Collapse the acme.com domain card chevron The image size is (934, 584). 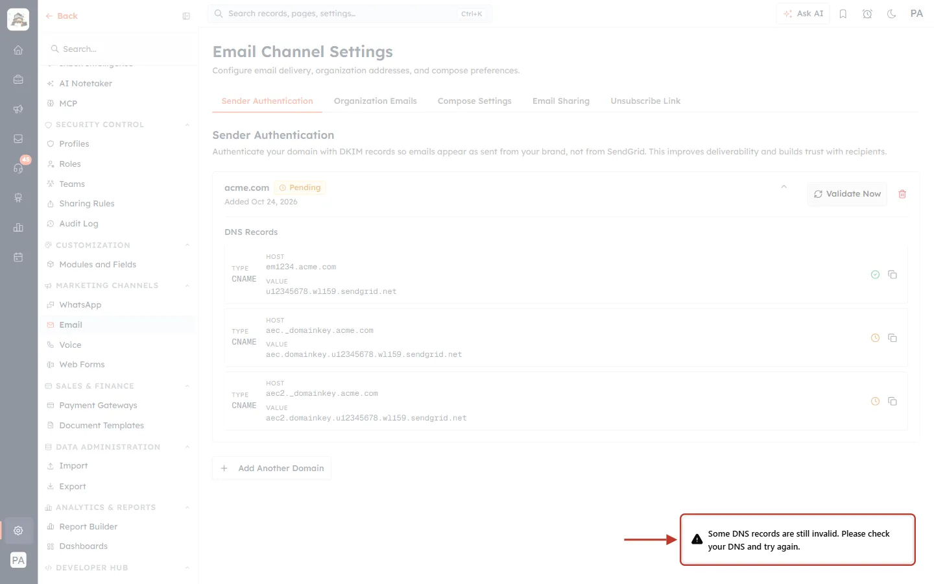[x=784, y=187]
